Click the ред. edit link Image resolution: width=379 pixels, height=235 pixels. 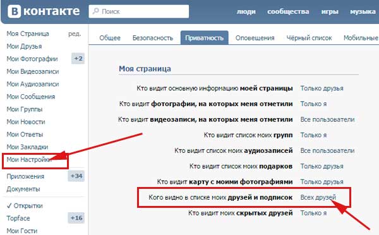click(75, 34)
